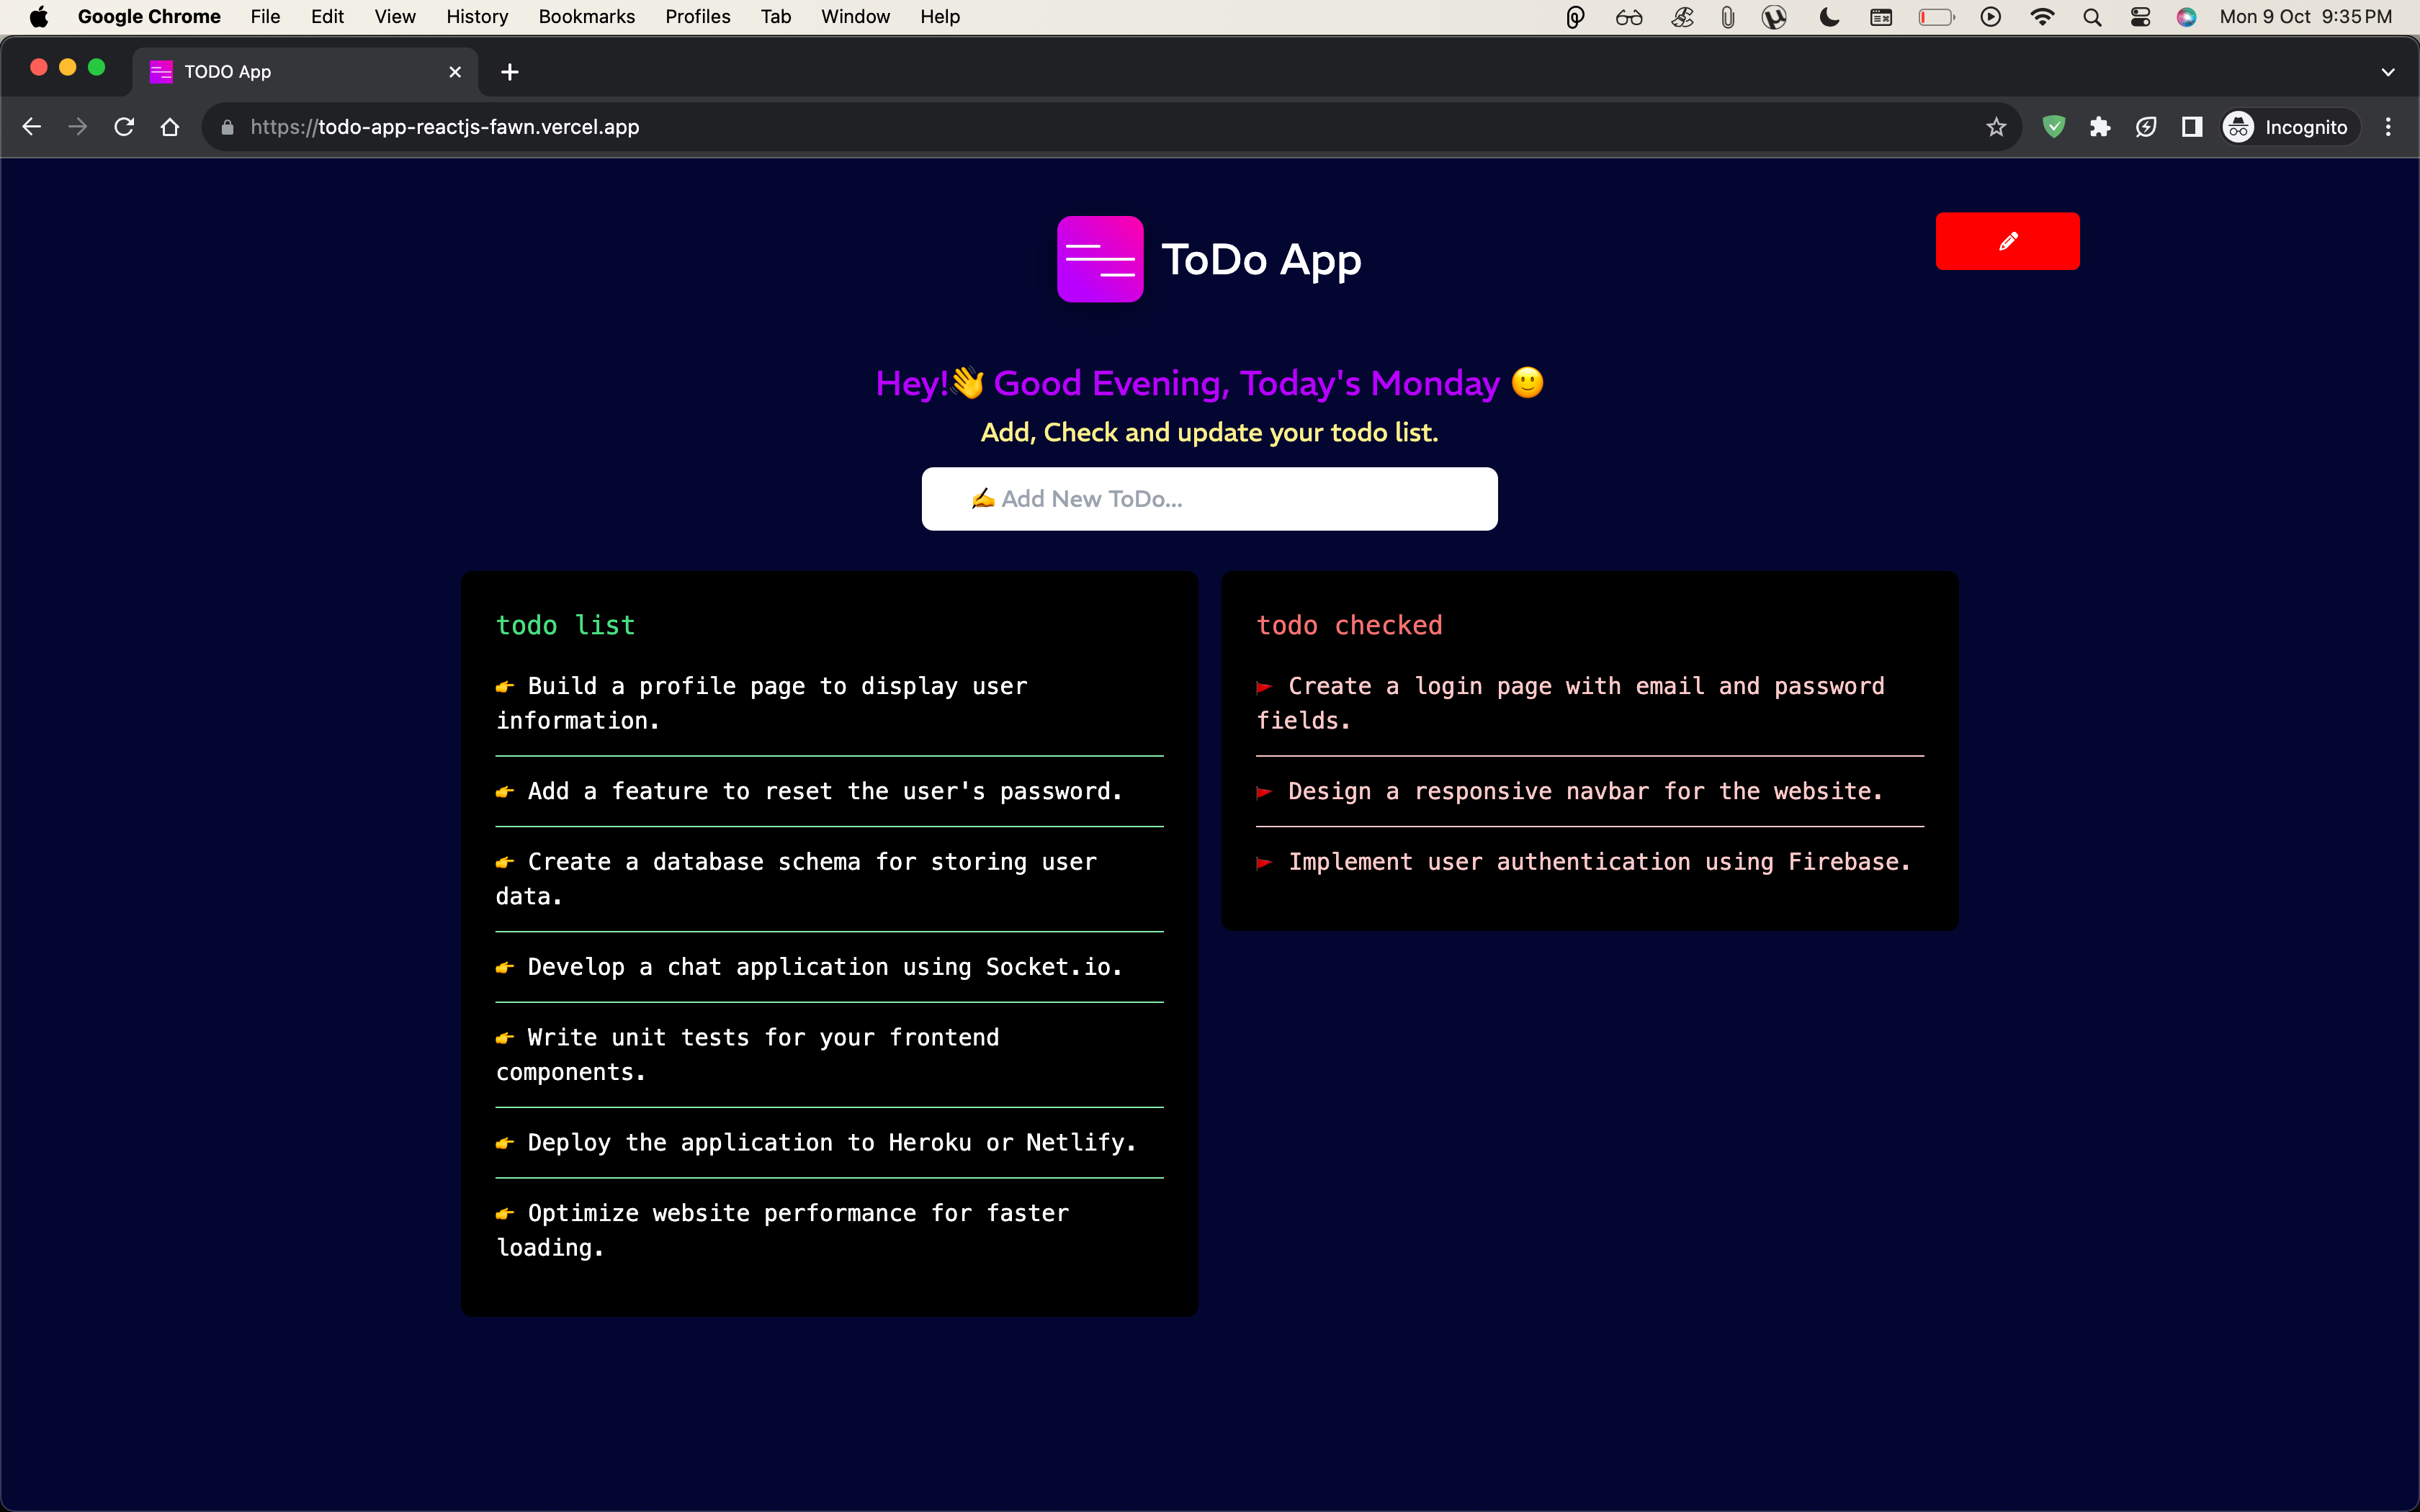Click the Add New ToDo input field
2420x1512 pixels.
click(x=1209, y=499)
